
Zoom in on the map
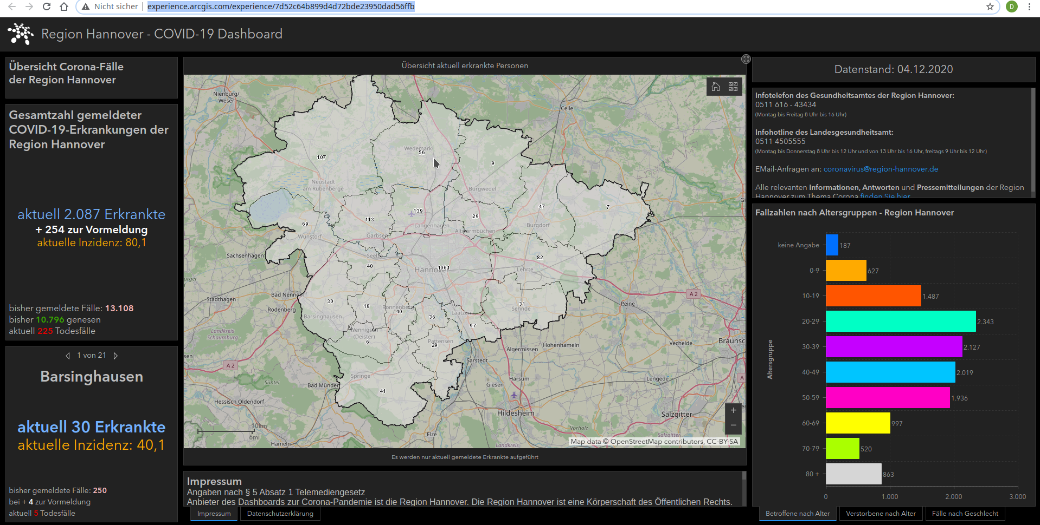point(733,410)
